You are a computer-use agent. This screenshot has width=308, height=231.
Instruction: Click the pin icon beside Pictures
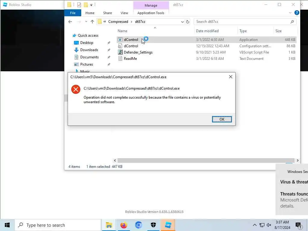coord(109,64)
